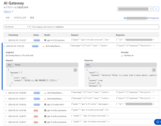Expand the 13:00:11 log row
Viewport: 161px width, 126px height.
coord(6,99)
